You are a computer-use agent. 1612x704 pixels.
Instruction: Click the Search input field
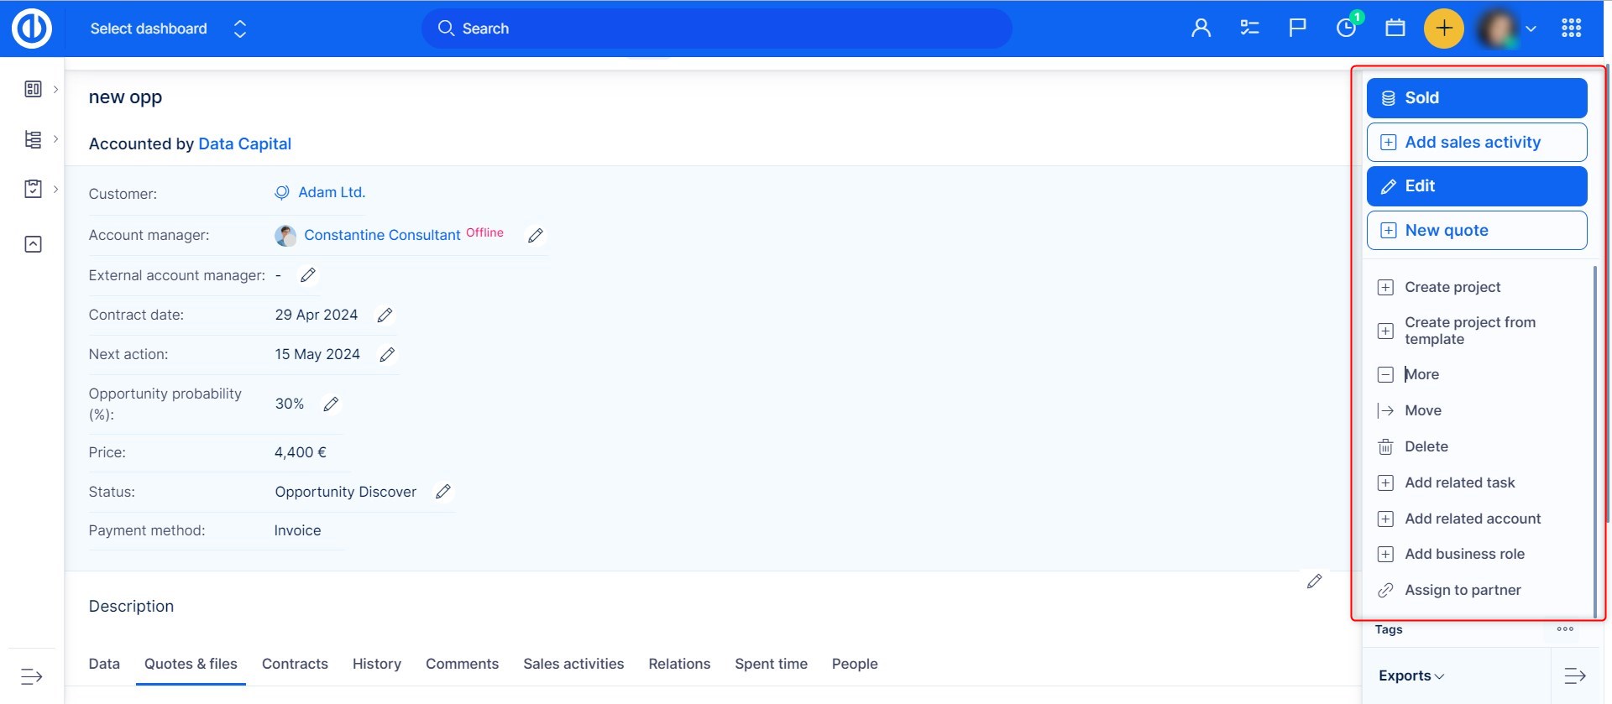716,29
